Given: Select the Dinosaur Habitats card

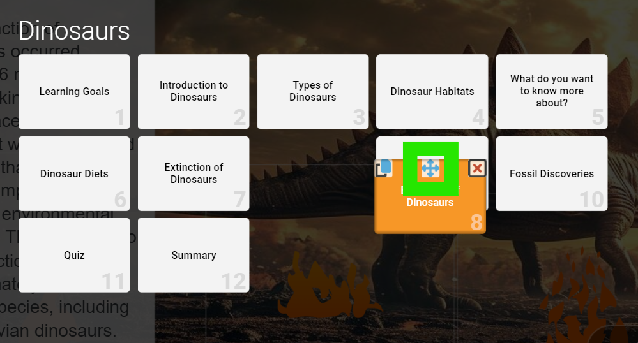Looking at the screenshot, I should click(x=432, y=91).
